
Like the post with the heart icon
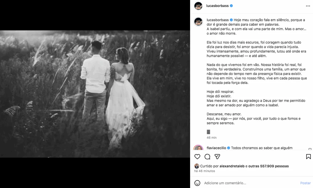coord(197,157)
